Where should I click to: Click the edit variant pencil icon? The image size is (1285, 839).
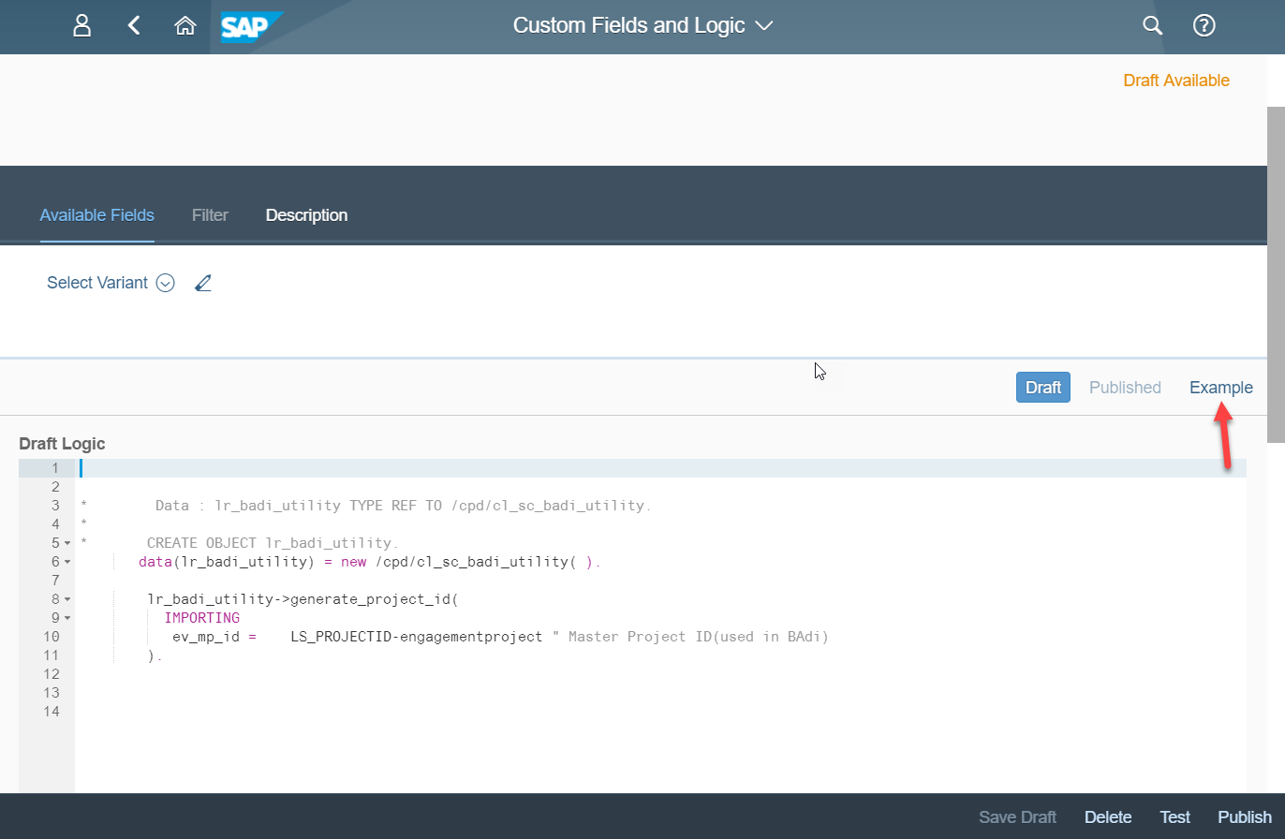tap(203, 283)
